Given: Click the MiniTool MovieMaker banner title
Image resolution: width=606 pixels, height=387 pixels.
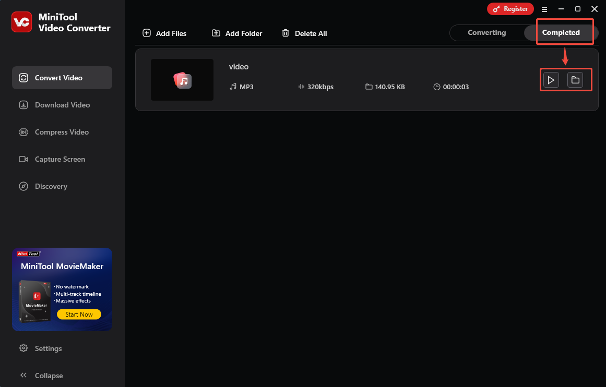Looking at the screenshot, I should click(62, 267).
